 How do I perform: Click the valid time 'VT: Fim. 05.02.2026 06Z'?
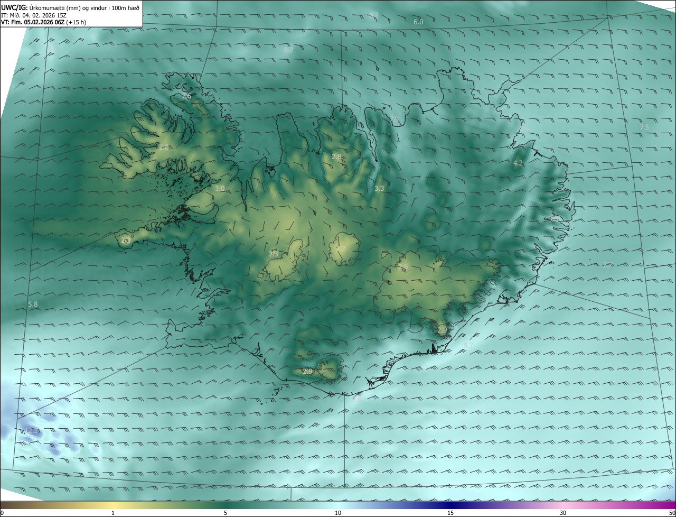click(x=33, y=22)
